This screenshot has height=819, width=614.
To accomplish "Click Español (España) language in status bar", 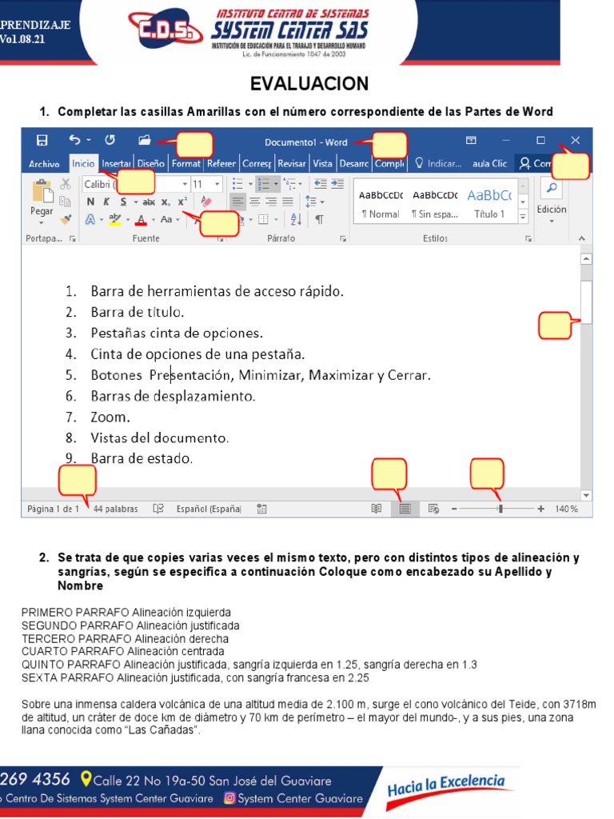I will click(x=209, y=509).
